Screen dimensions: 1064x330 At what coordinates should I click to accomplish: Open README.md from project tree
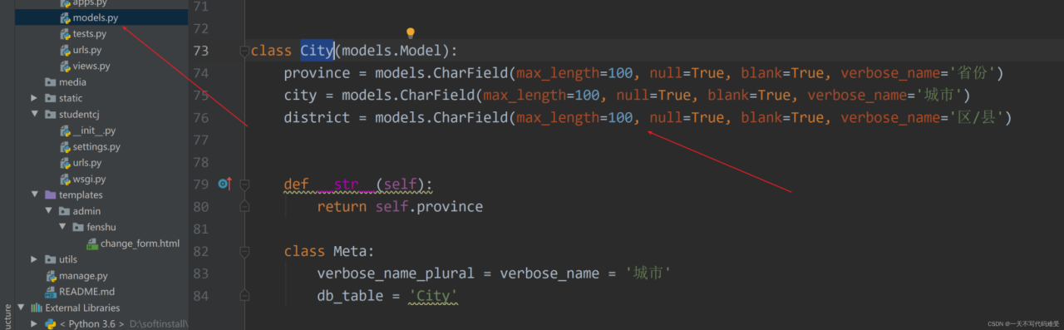tap(86, 292)
